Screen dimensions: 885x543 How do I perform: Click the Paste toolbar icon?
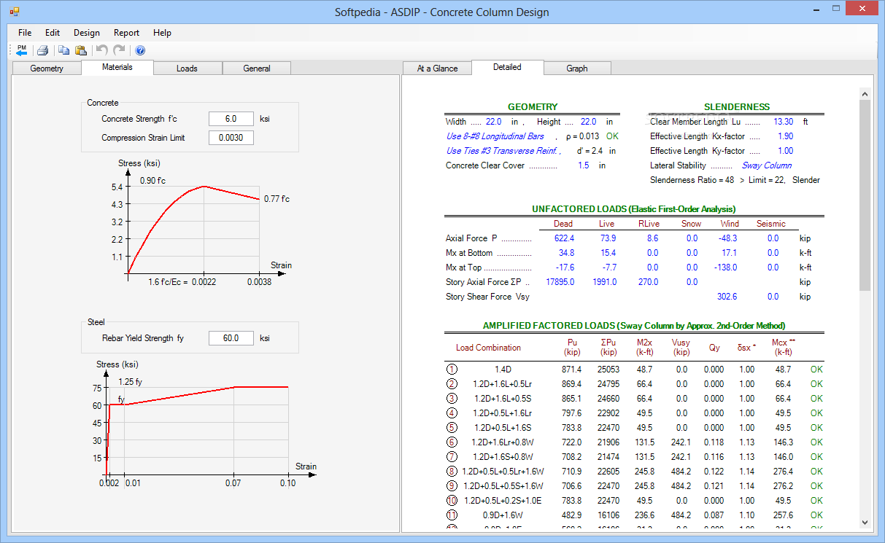click(x=81, y=50)
